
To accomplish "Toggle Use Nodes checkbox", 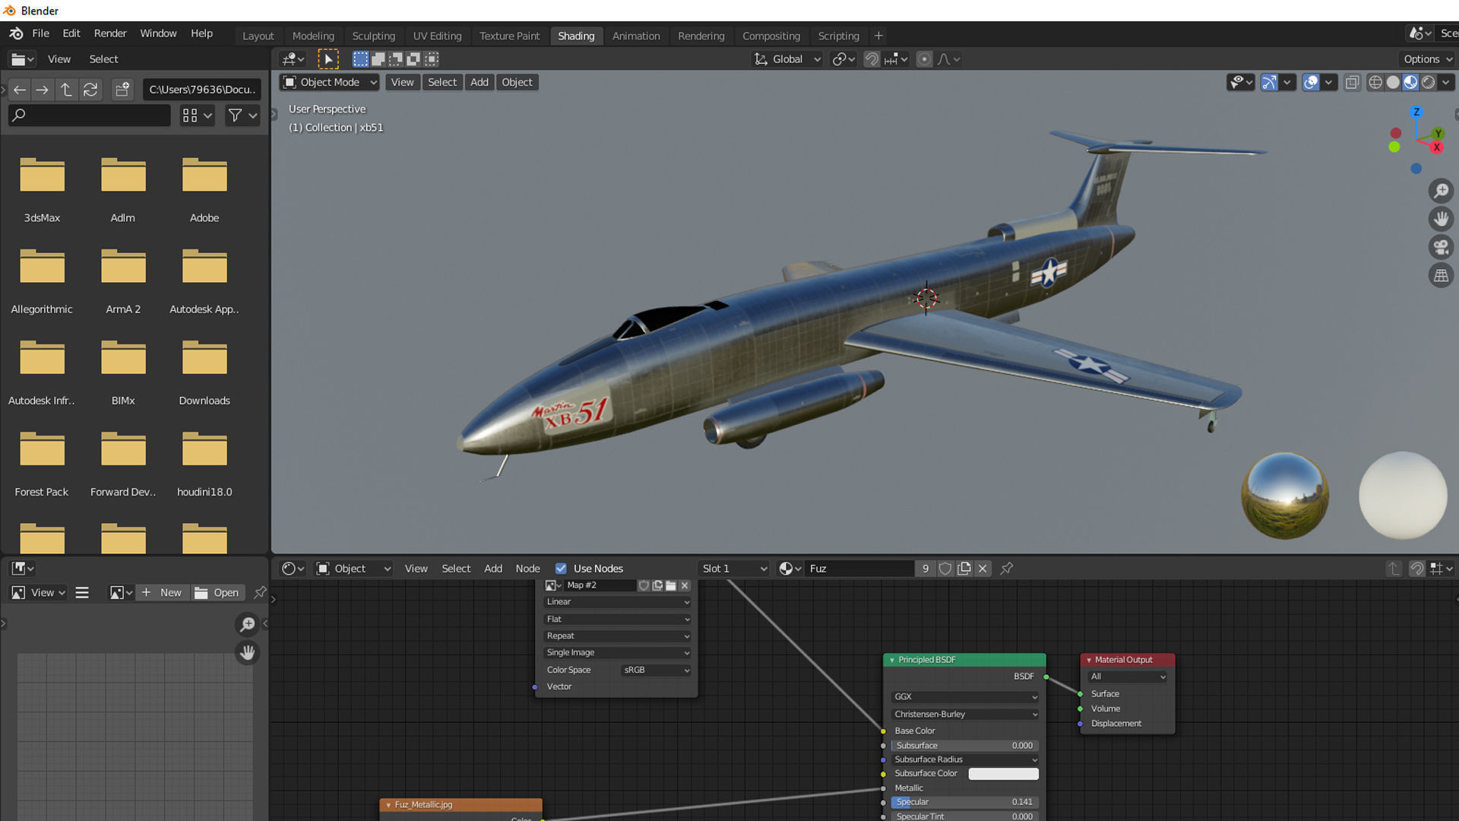I will pyautogui.click(x=561, y=569).
